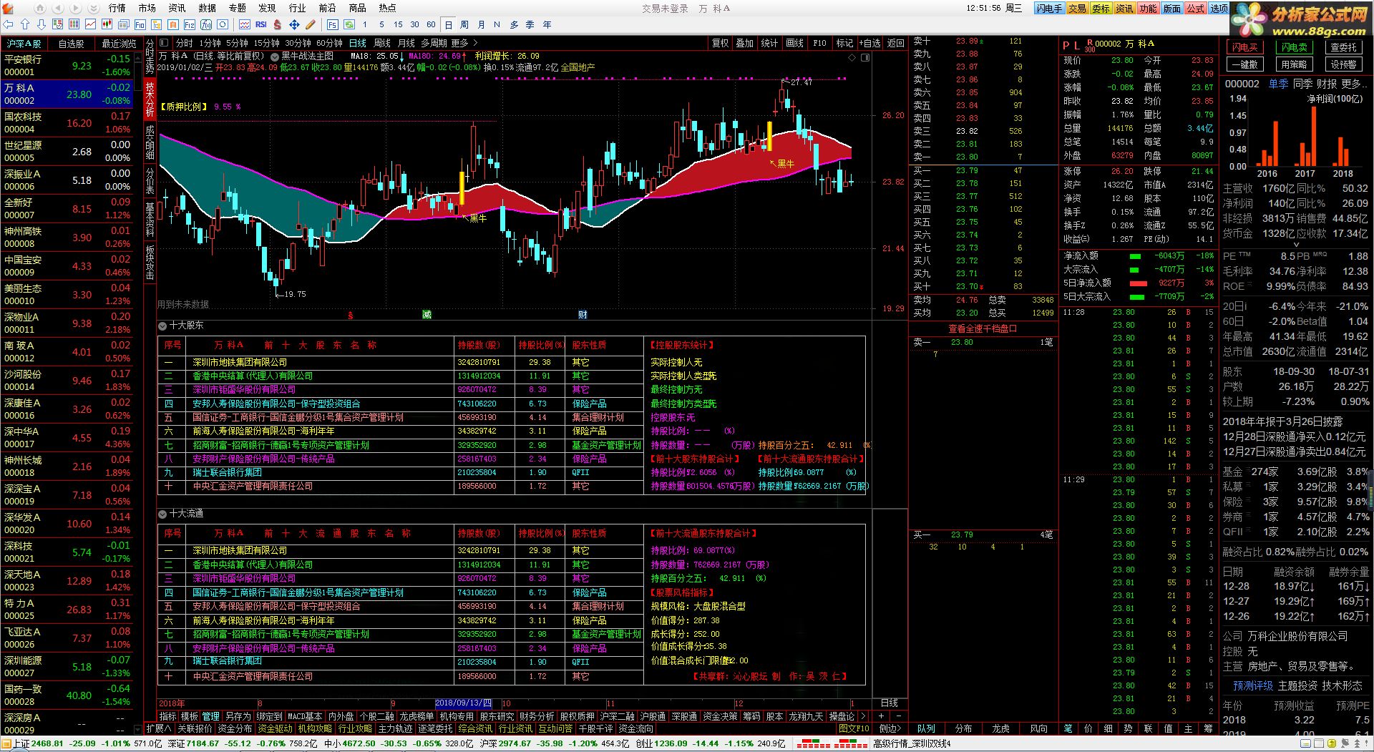The width and height of the screenshot is (1374, 752).
Task: Click the green refresh toolbar icon
Action: pyautogui.click(x=351, y=24)
